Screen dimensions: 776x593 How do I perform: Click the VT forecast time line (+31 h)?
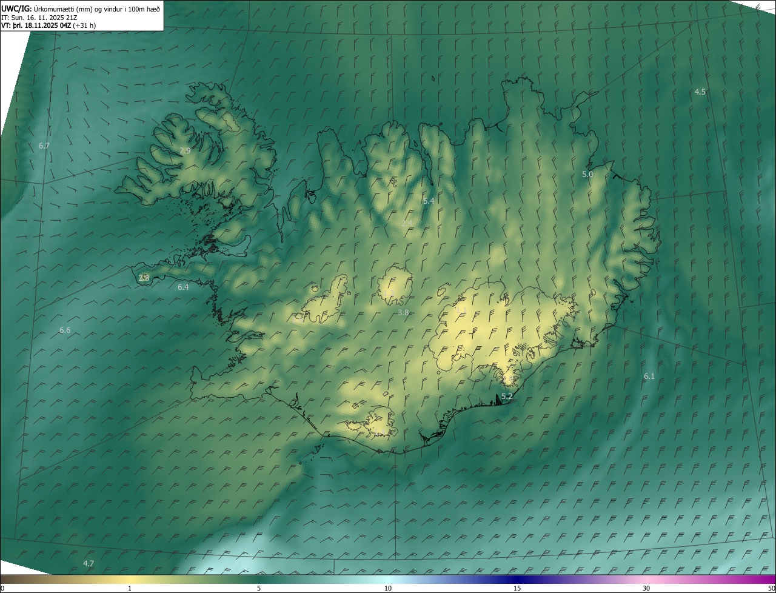tap(48, 25)
